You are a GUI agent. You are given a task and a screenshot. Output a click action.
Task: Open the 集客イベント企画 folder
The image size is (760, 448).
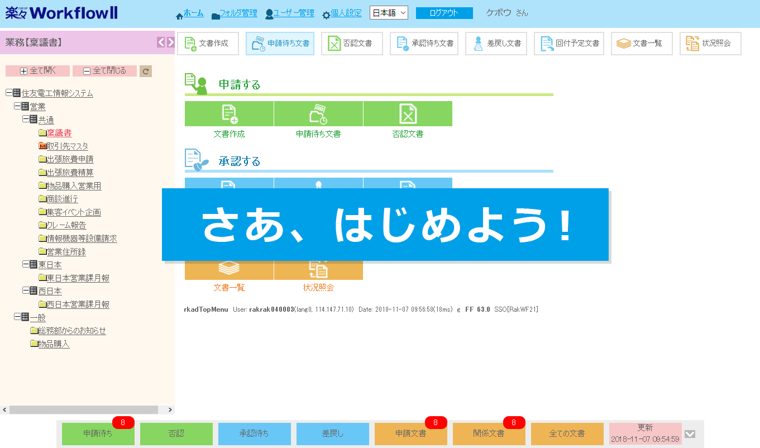coord(73,212)
